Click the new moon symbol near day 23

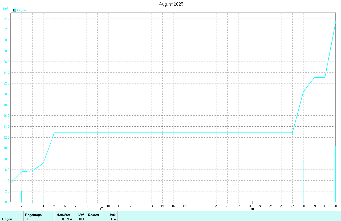(253, 209)
